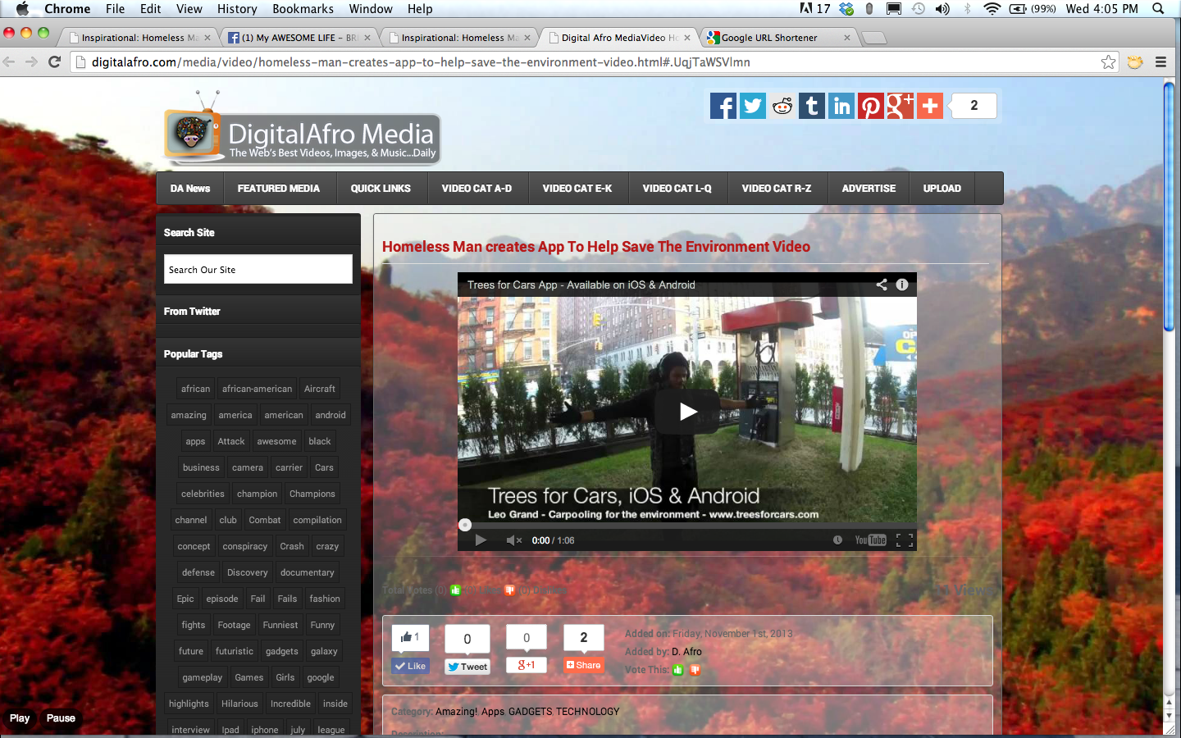Screen dimensions: 1181x738
Task: Open DA News menu
Action: (190, 188)
